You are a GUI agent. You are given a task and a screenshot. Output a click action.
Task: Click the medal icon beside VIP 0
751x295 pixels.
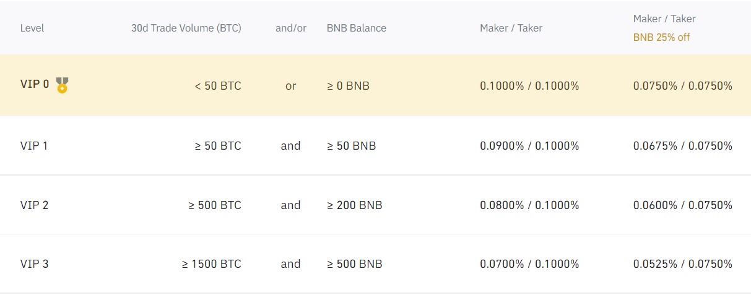click(62, 85)
